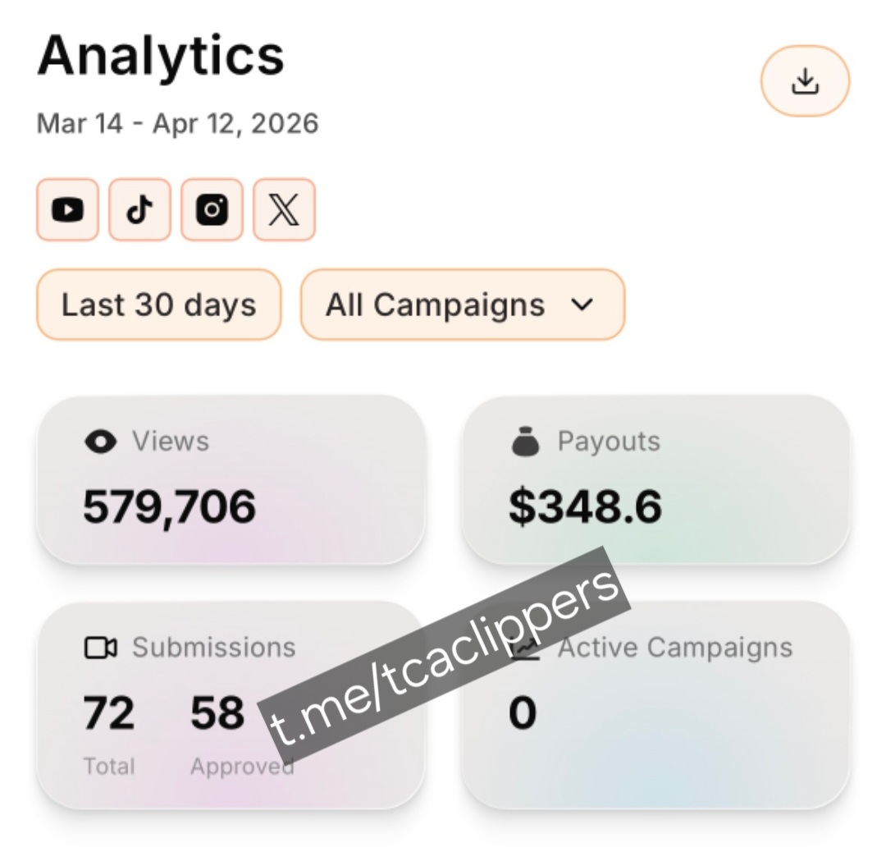Select the 72 Total submissions count
The image size is (886, 852).
[x=108, y=712]
